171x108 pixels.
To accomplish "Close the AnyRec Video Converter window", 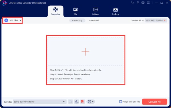I will click(x=167, y=3).
